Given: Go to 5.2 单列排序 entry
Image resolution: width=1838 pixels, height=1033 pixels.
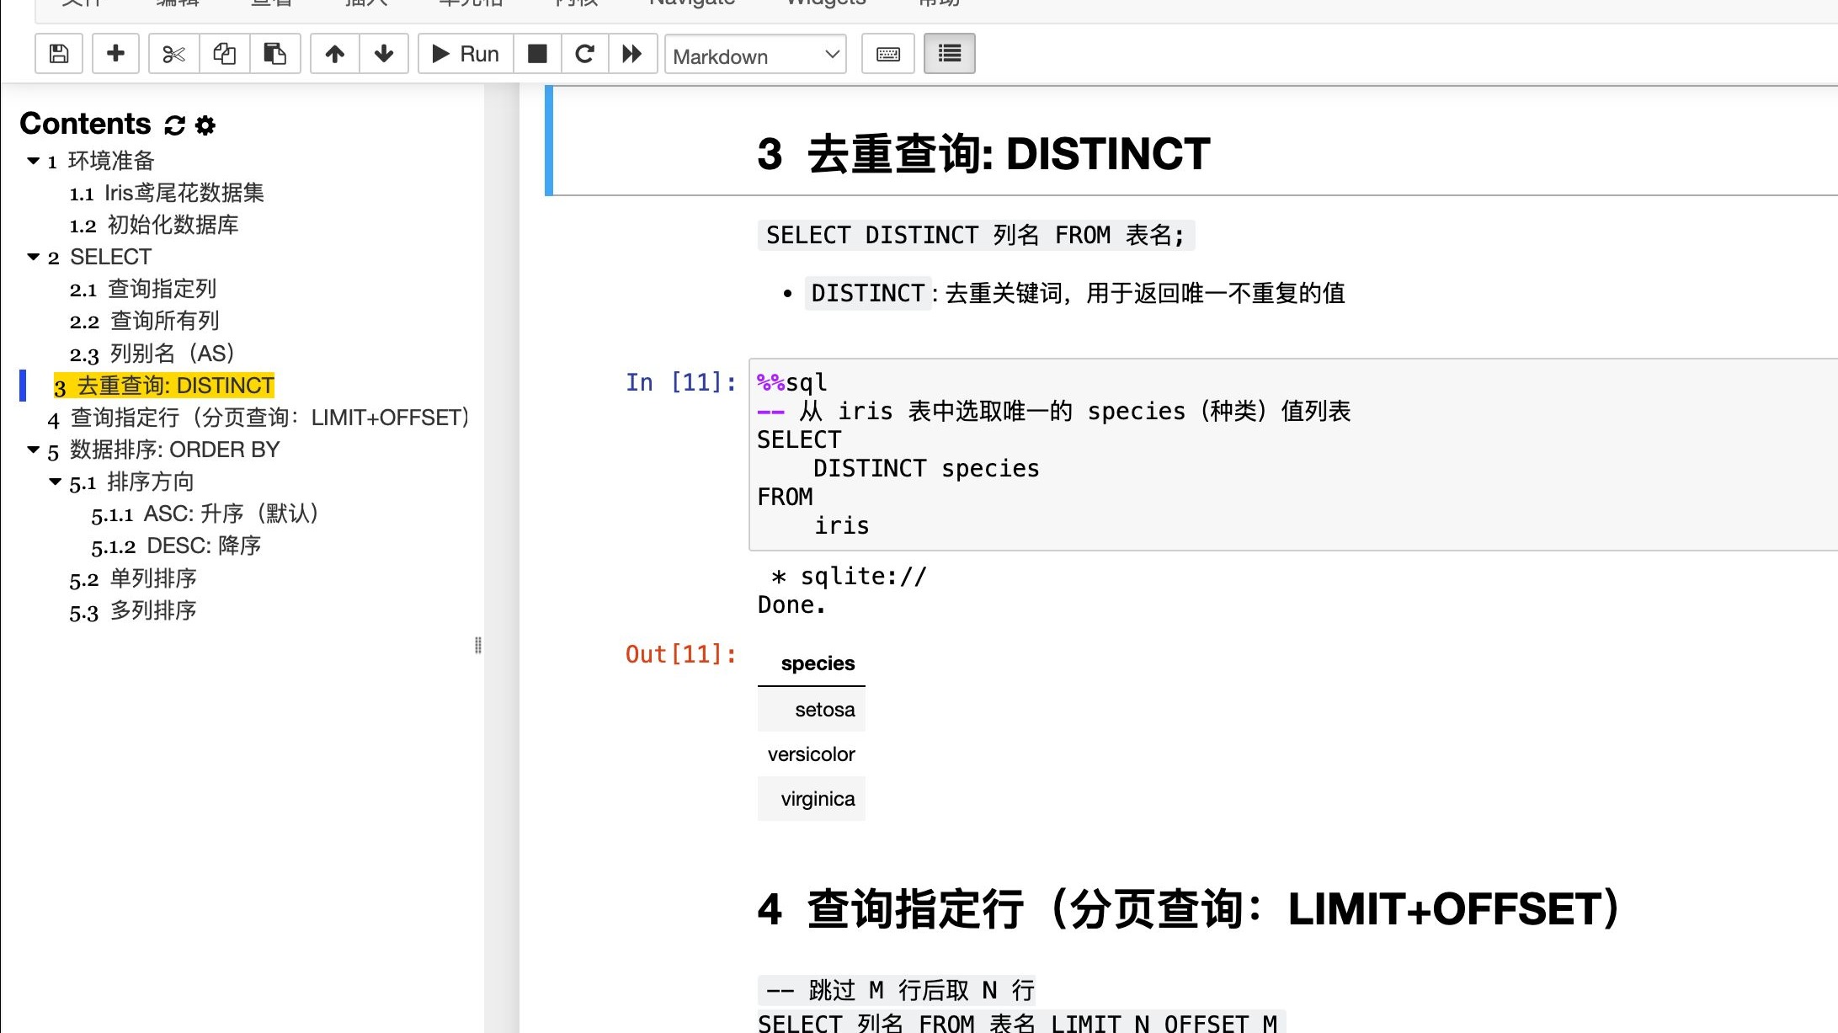Looking at the screenshot, I should 133,578.
